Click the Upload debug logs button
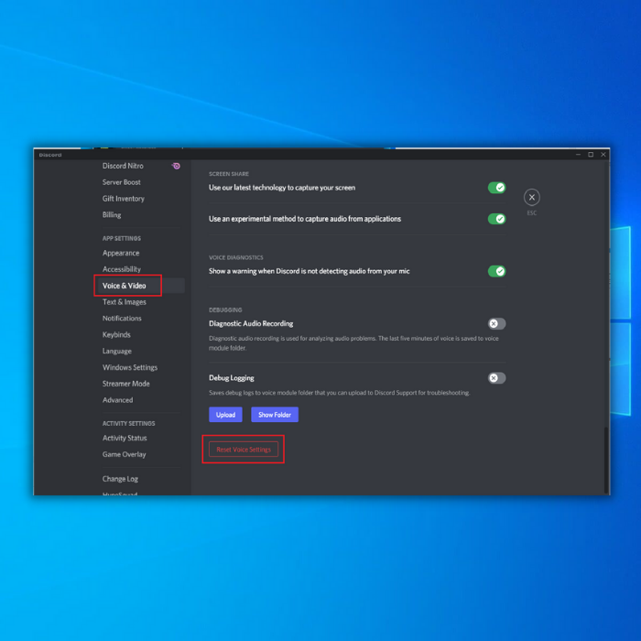 pos(225,415)
